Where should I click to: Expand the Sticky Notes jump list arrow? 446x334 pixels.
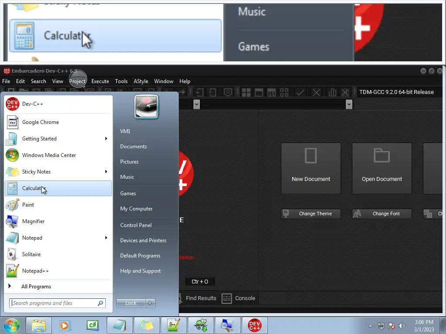pos(106,171)
